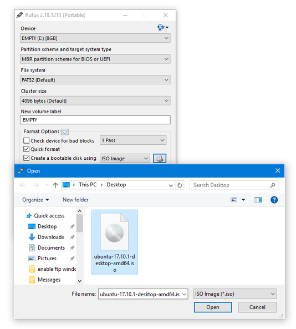296x329 pixels.
Task: Click pin icon next to Downloads
Action: coord(72,237)
